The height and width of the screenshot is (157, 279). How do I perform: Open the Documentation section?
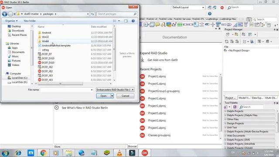[x=174, y=37]
